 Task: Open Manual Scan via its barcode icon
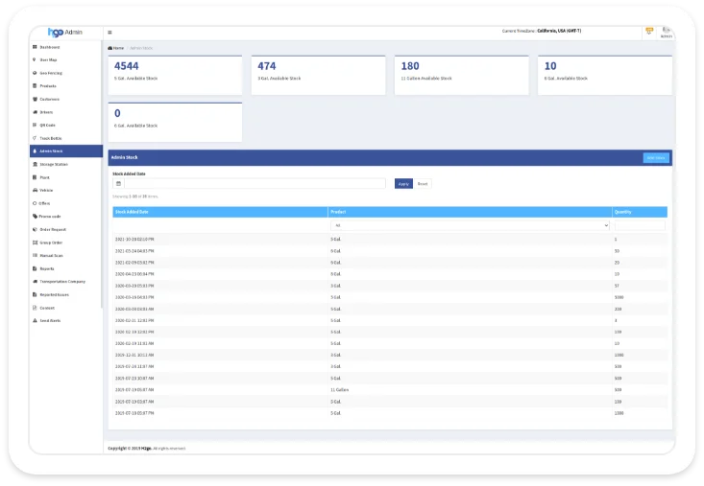(x=35, y=255)
